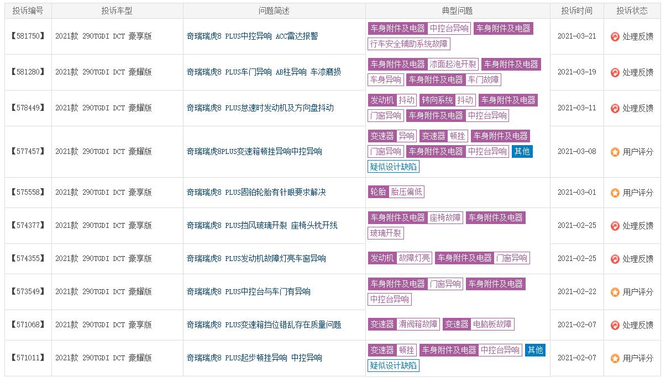
Task: Select the 玻璃开裂 tag
Action: [386, 233]
